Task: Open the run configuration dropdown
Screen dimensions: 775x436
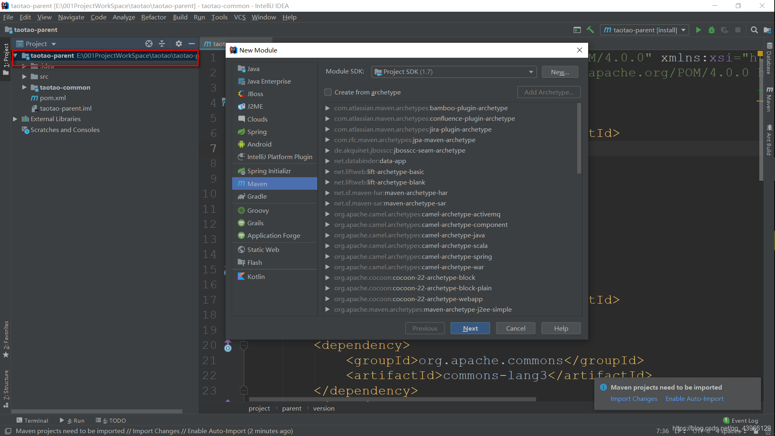Action: 645,30
